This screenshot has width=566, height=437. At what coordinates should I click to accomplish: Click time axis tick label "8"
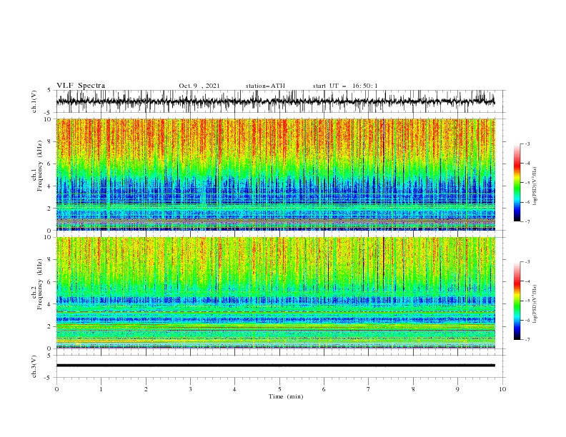(x=413, y=389)
